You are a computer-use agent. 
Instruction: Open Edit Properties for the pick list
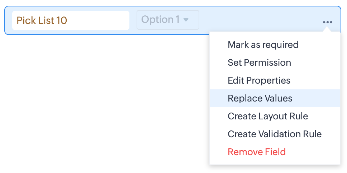[259, 80]
